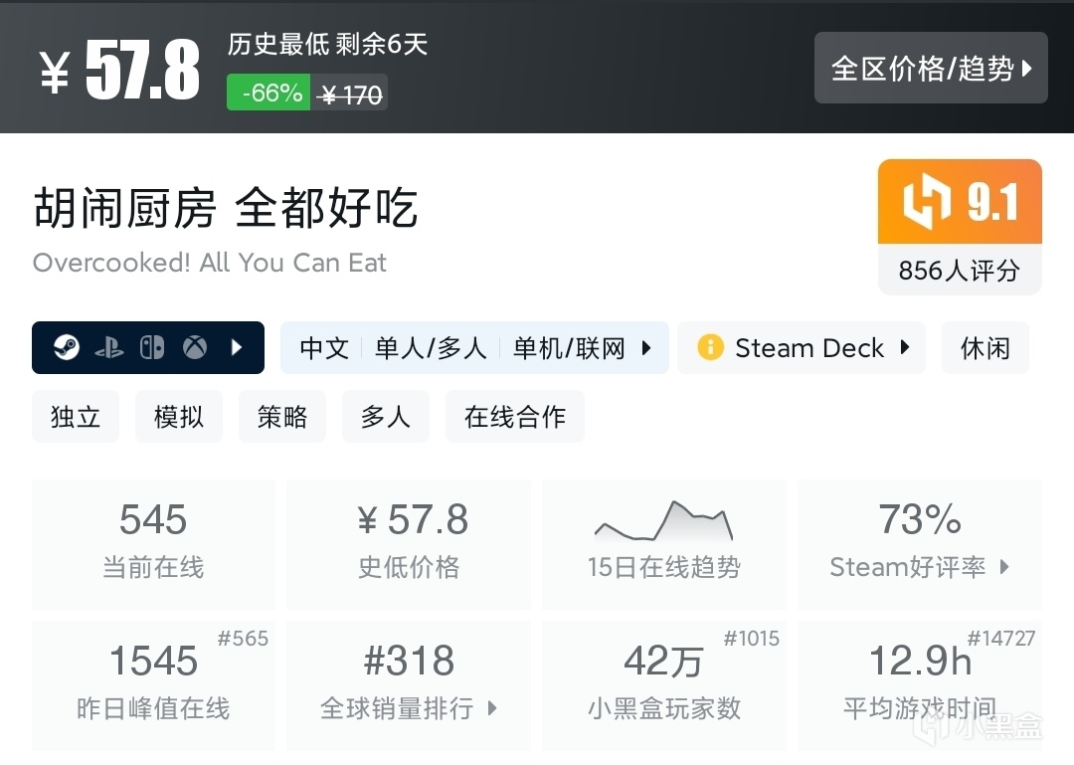Click the Nintendo Switch platform icon
Screen dimensions: 1074x765
point(152,348)
